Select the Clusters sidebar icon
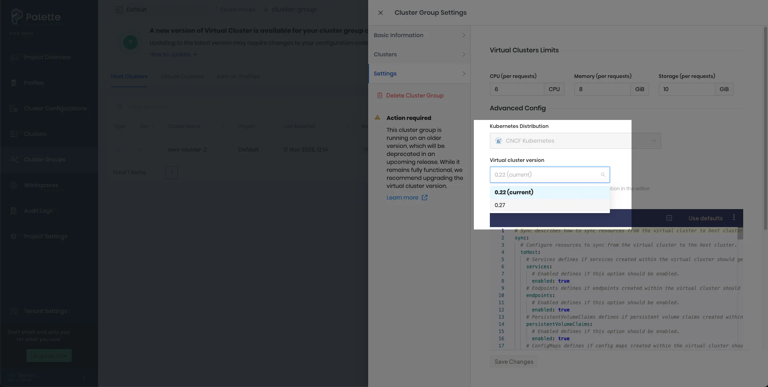 (14, 134)
